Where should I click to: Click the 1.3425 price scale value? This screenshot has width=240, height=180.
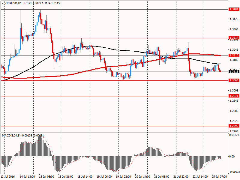tap(234, 19)
